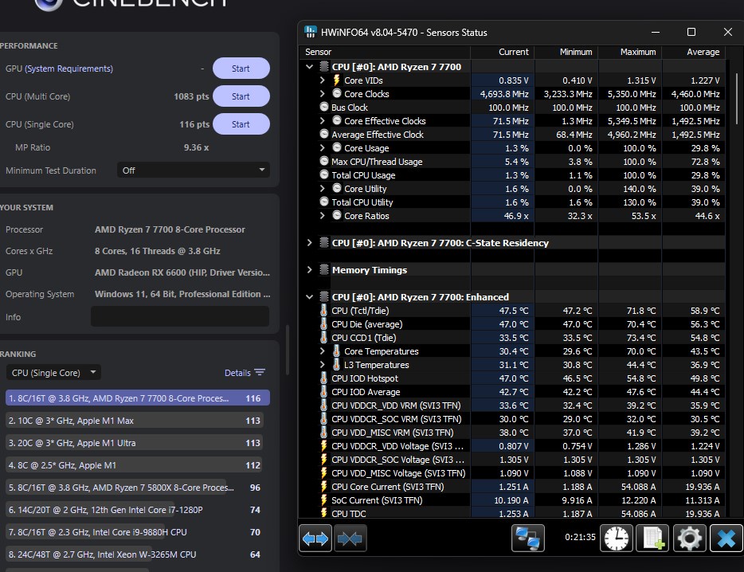Click icon beside Average Effective Clock
Screen dimensions: 744x572
point(324,134)
